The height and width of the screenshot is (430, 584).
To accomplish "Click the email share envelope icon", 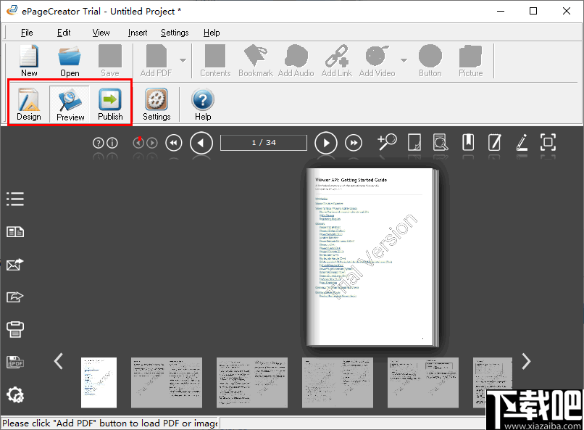I will click(15, 265).
